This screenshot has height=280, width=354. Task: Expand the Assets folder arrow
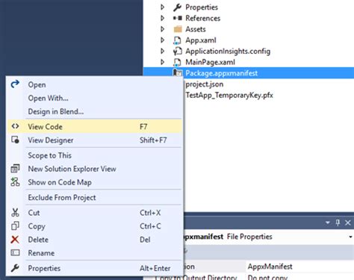click(x=162, y=29)
